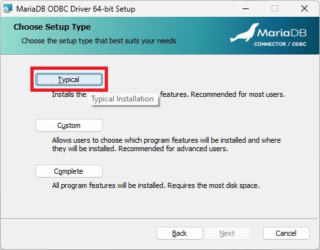Click the grayed-out maximize button
320x250 pixels.
pos(275,8)
